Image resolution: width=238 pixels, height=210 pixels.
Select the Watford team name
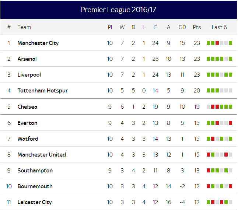28,139
